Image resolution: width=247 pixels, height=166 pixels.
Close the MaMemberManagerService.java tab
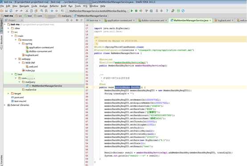click(210, 20)
